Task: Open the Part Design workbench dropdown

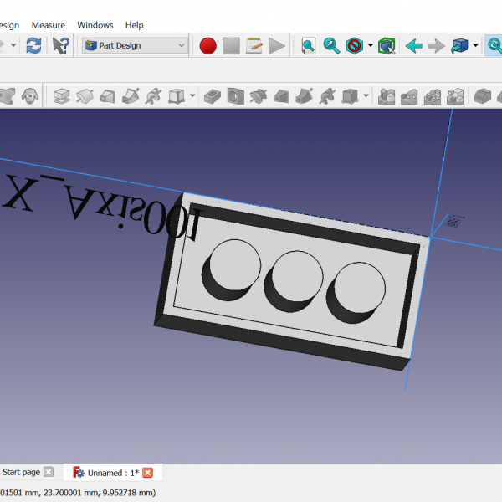Action: 135,45
